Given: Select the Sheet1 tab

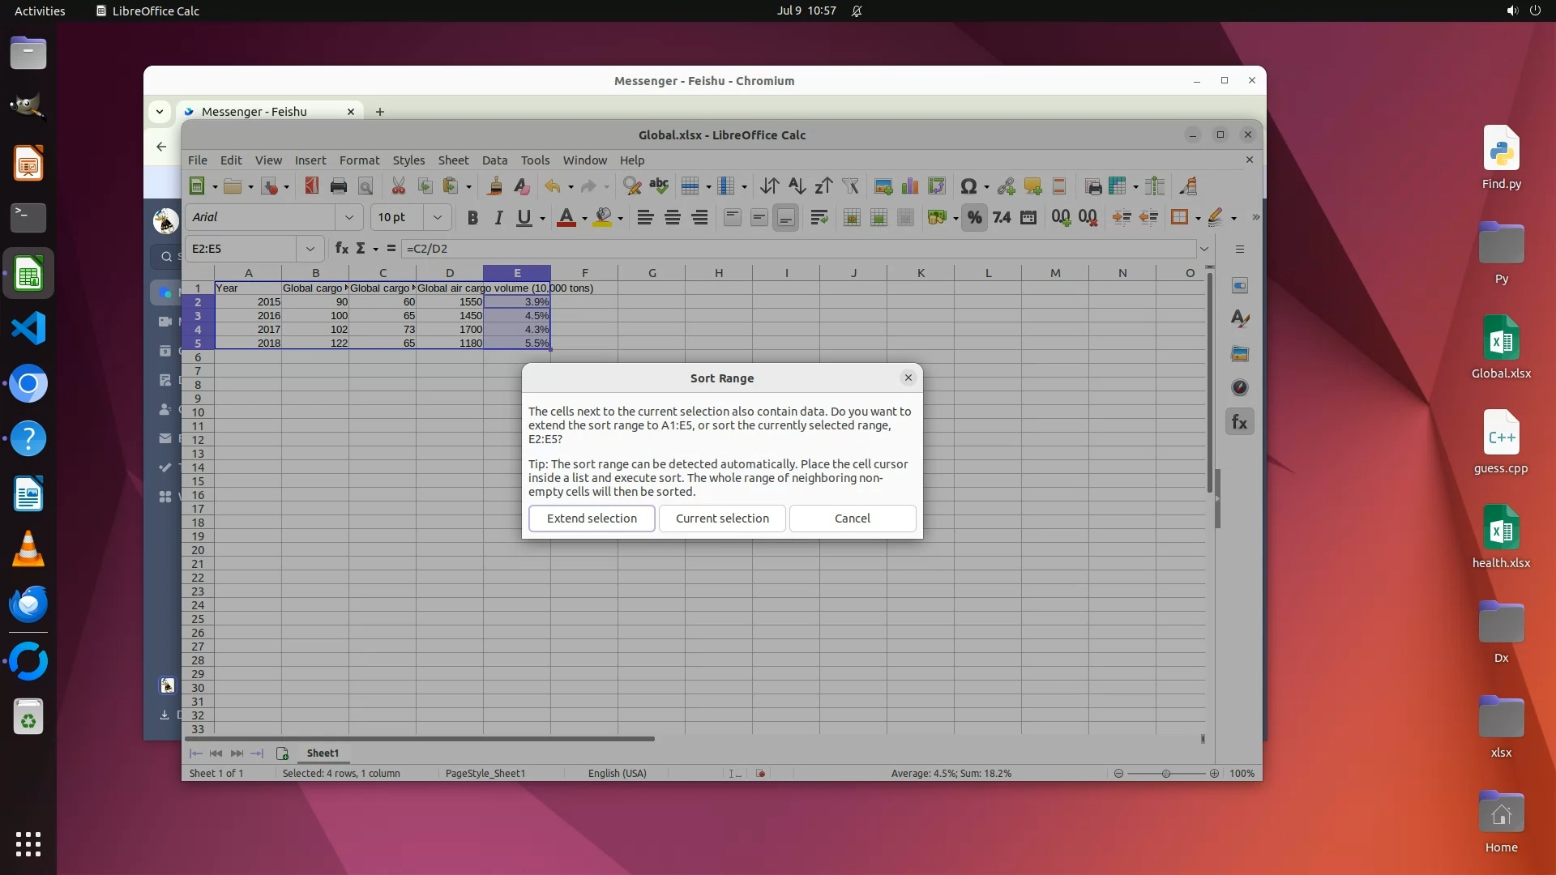Looking at the screenshot, I should pos(323,753).
